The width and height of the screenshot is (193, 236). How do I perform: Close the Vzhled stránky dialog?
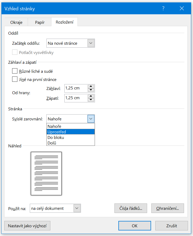tap(182, 8)
